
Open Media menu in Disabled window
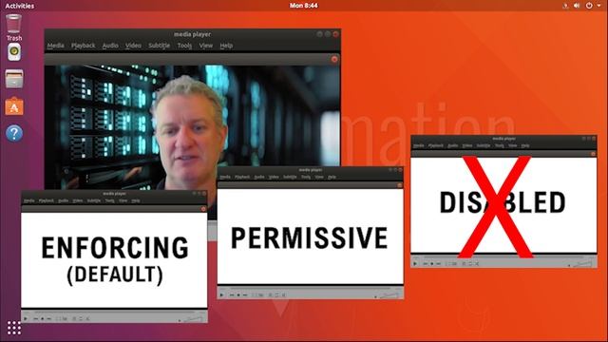418,145
